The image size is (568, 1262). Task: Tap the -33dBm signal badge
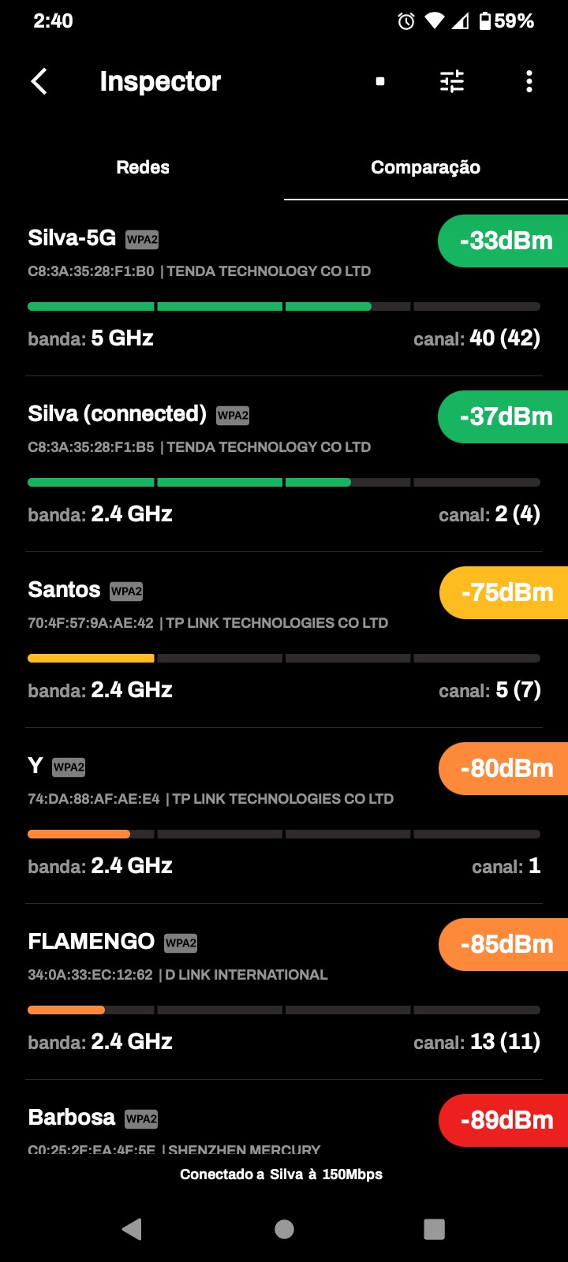[505, 241]
